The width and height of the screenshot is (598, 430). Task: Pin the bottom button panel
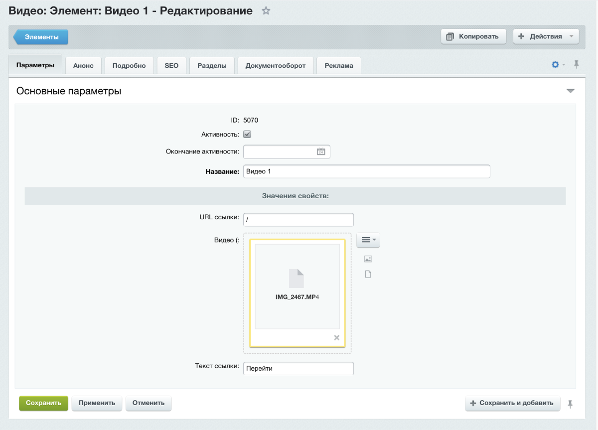click(570, 404)
